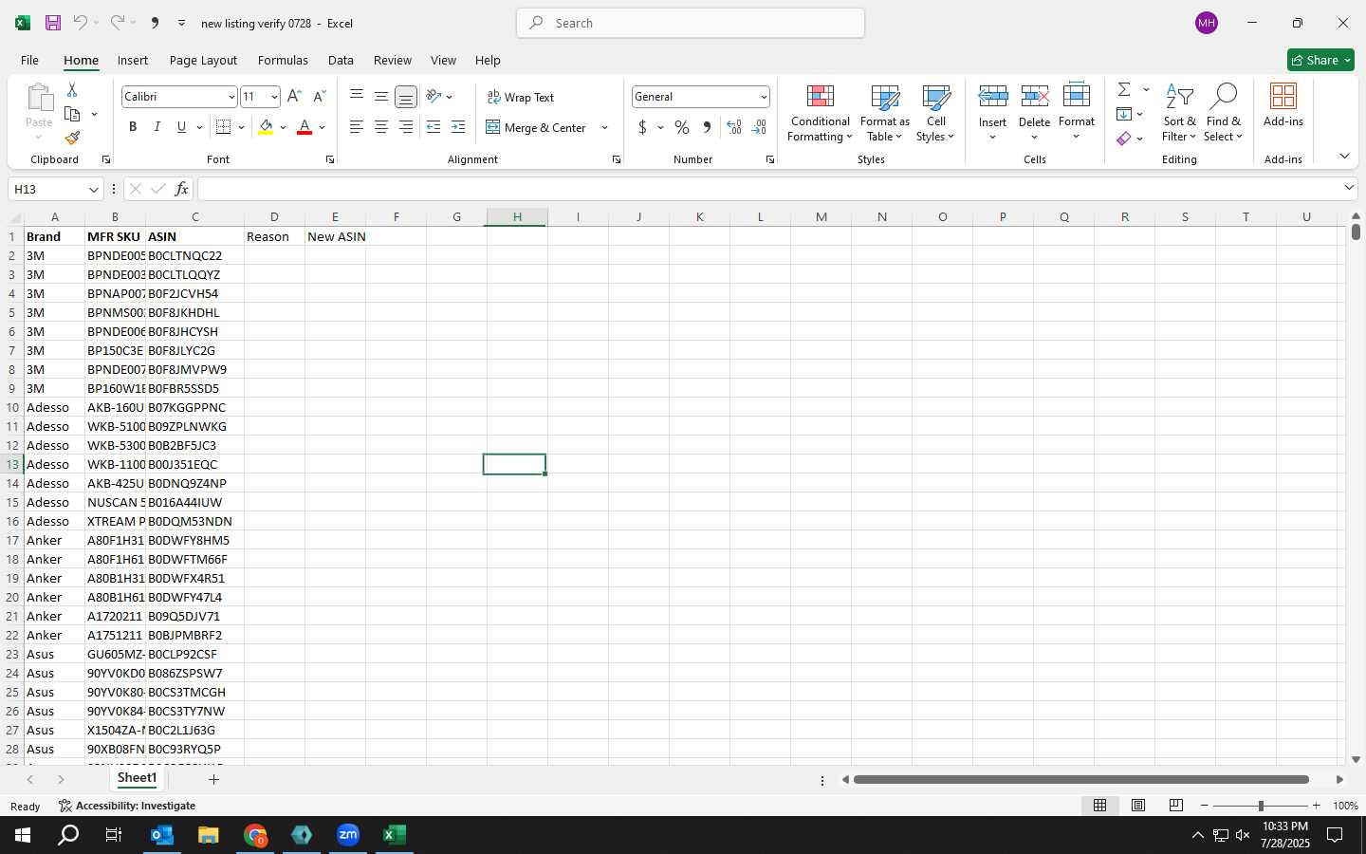Apply Borders to the selected cell
Viewport: 1366px width, 854px height.
224,127
